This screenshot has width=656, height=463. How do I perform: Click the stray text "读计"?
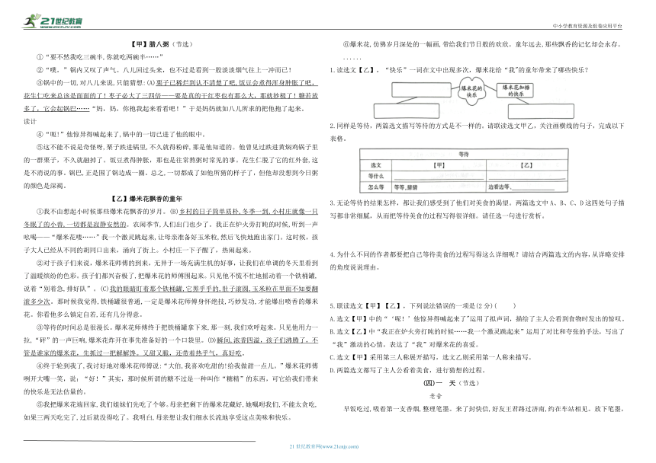click(x=30, y=122)
